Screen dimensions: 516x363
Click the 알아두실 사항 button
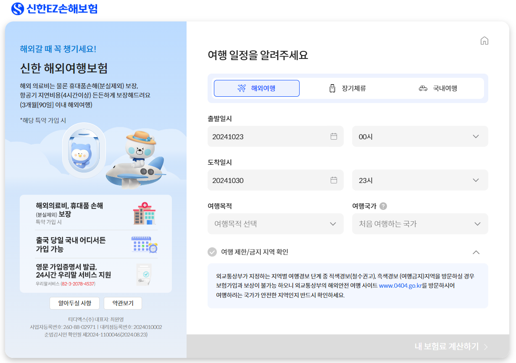74,303
